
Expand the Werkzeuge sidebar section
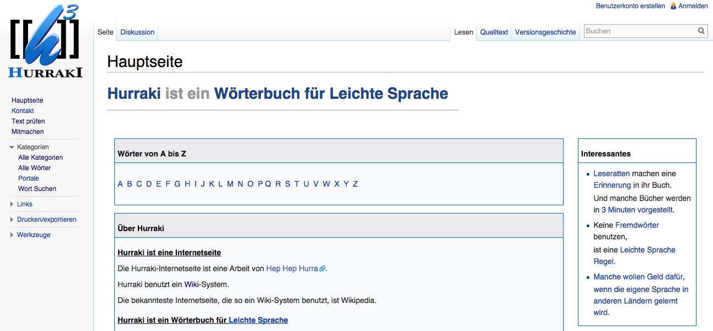click(x=12, y=235)
